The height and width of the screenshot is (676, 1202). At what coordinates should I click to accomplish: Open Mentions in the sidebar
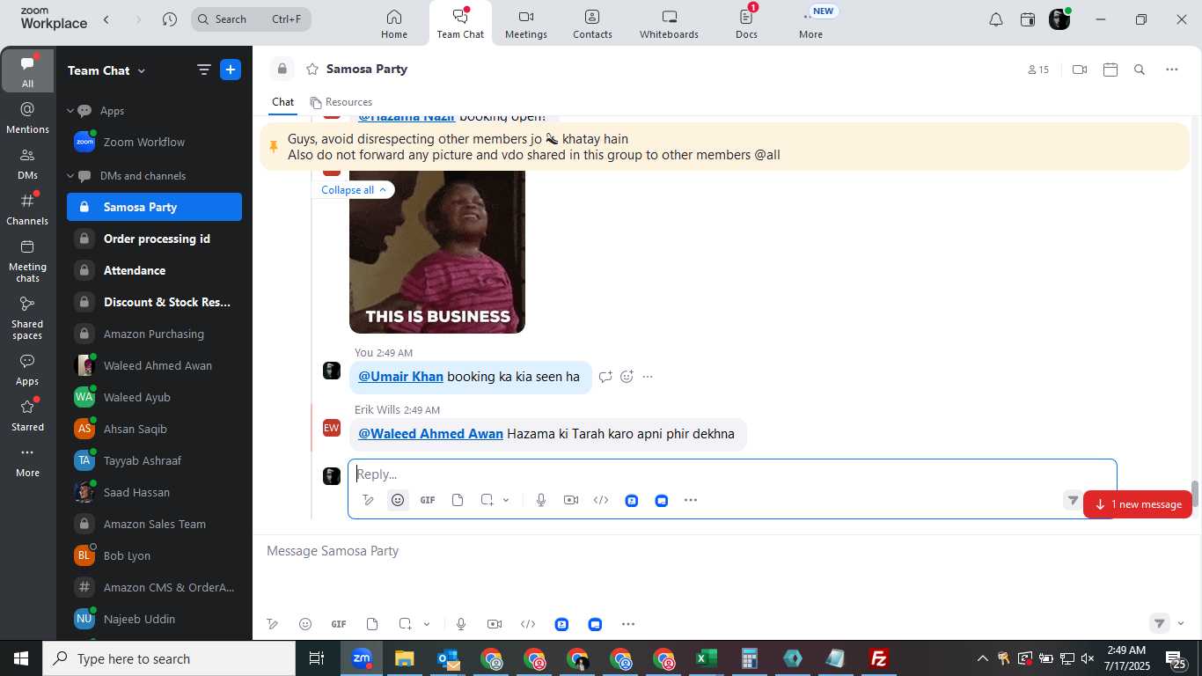(27, 117)
